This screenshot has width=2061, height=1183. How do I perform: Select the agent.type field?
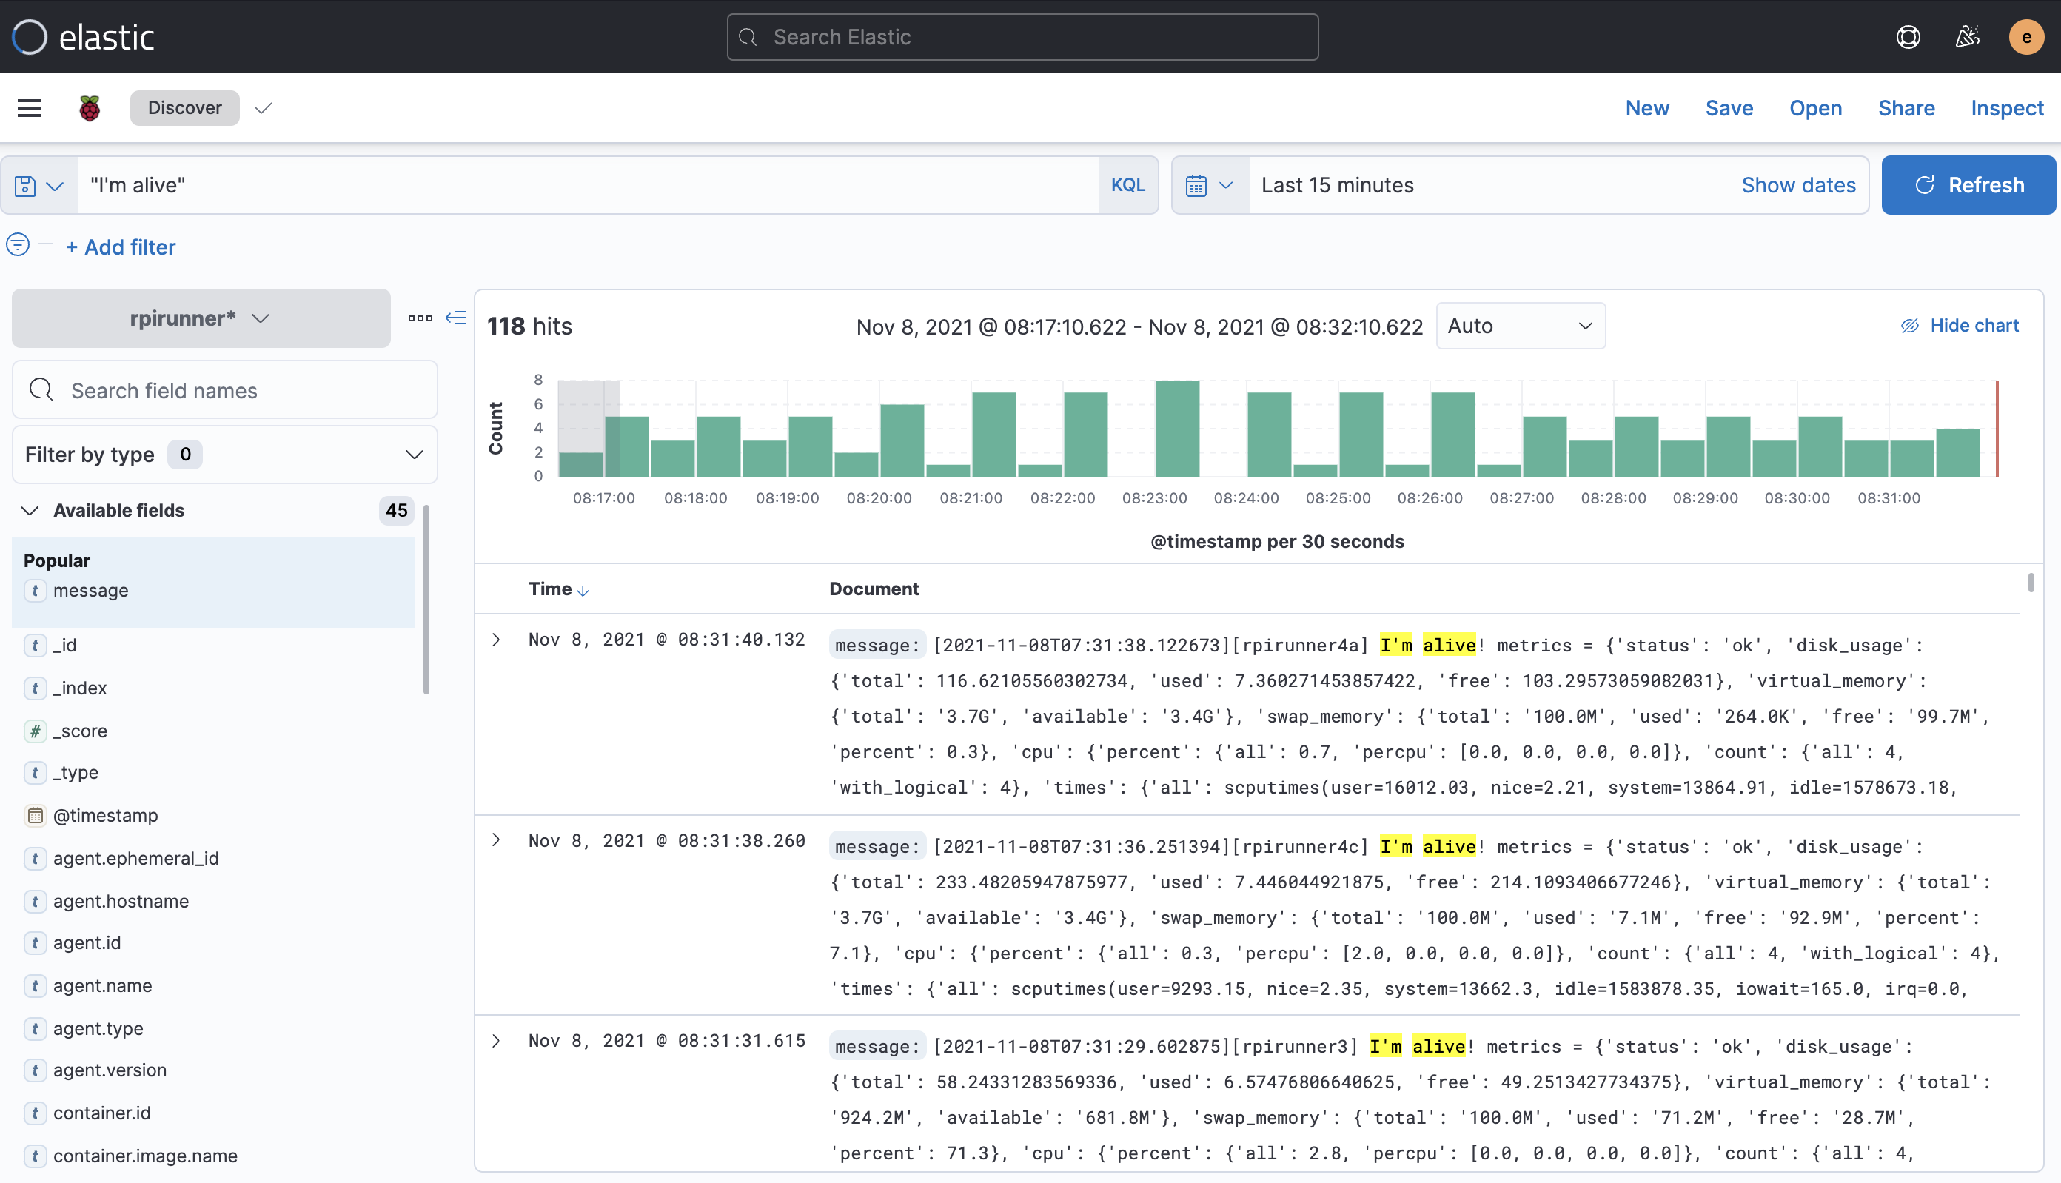point(98,1028)
